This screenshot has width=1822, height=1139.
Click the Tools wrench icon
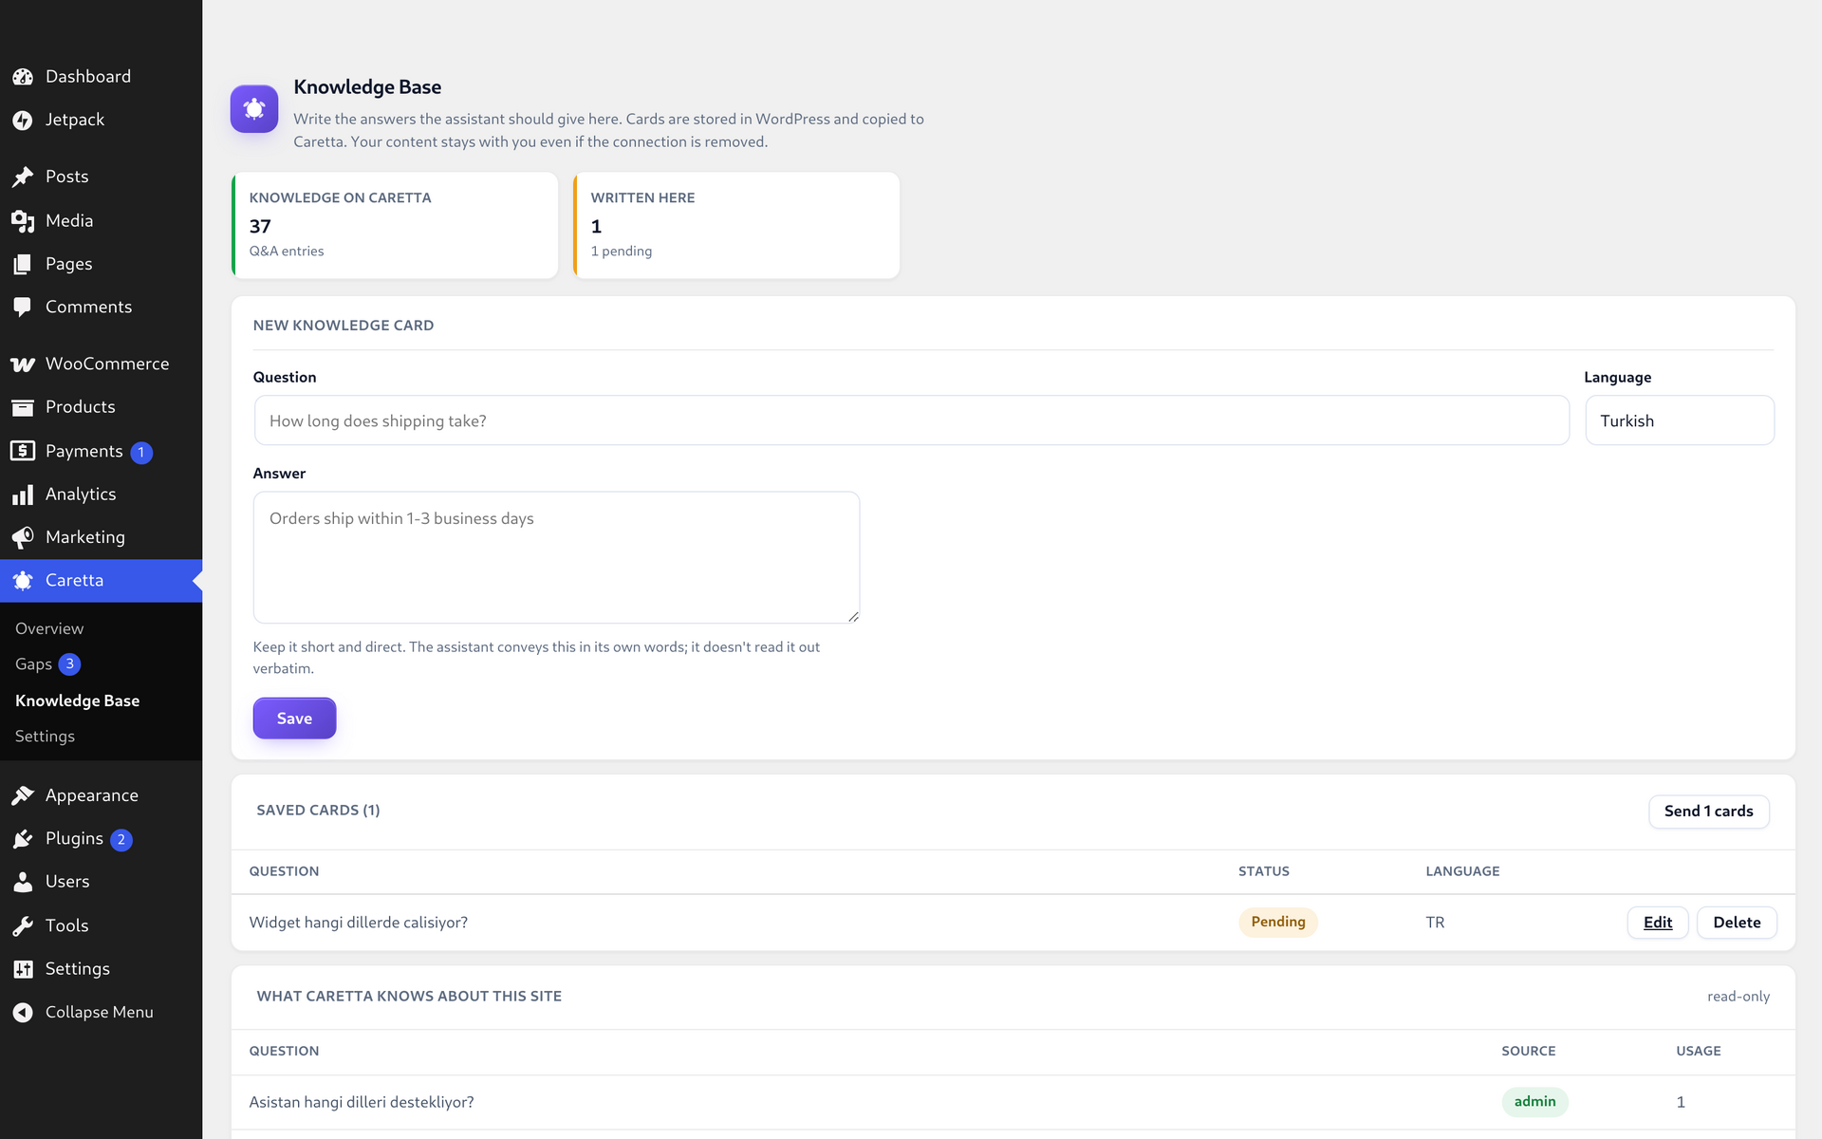tap(23, 925)
